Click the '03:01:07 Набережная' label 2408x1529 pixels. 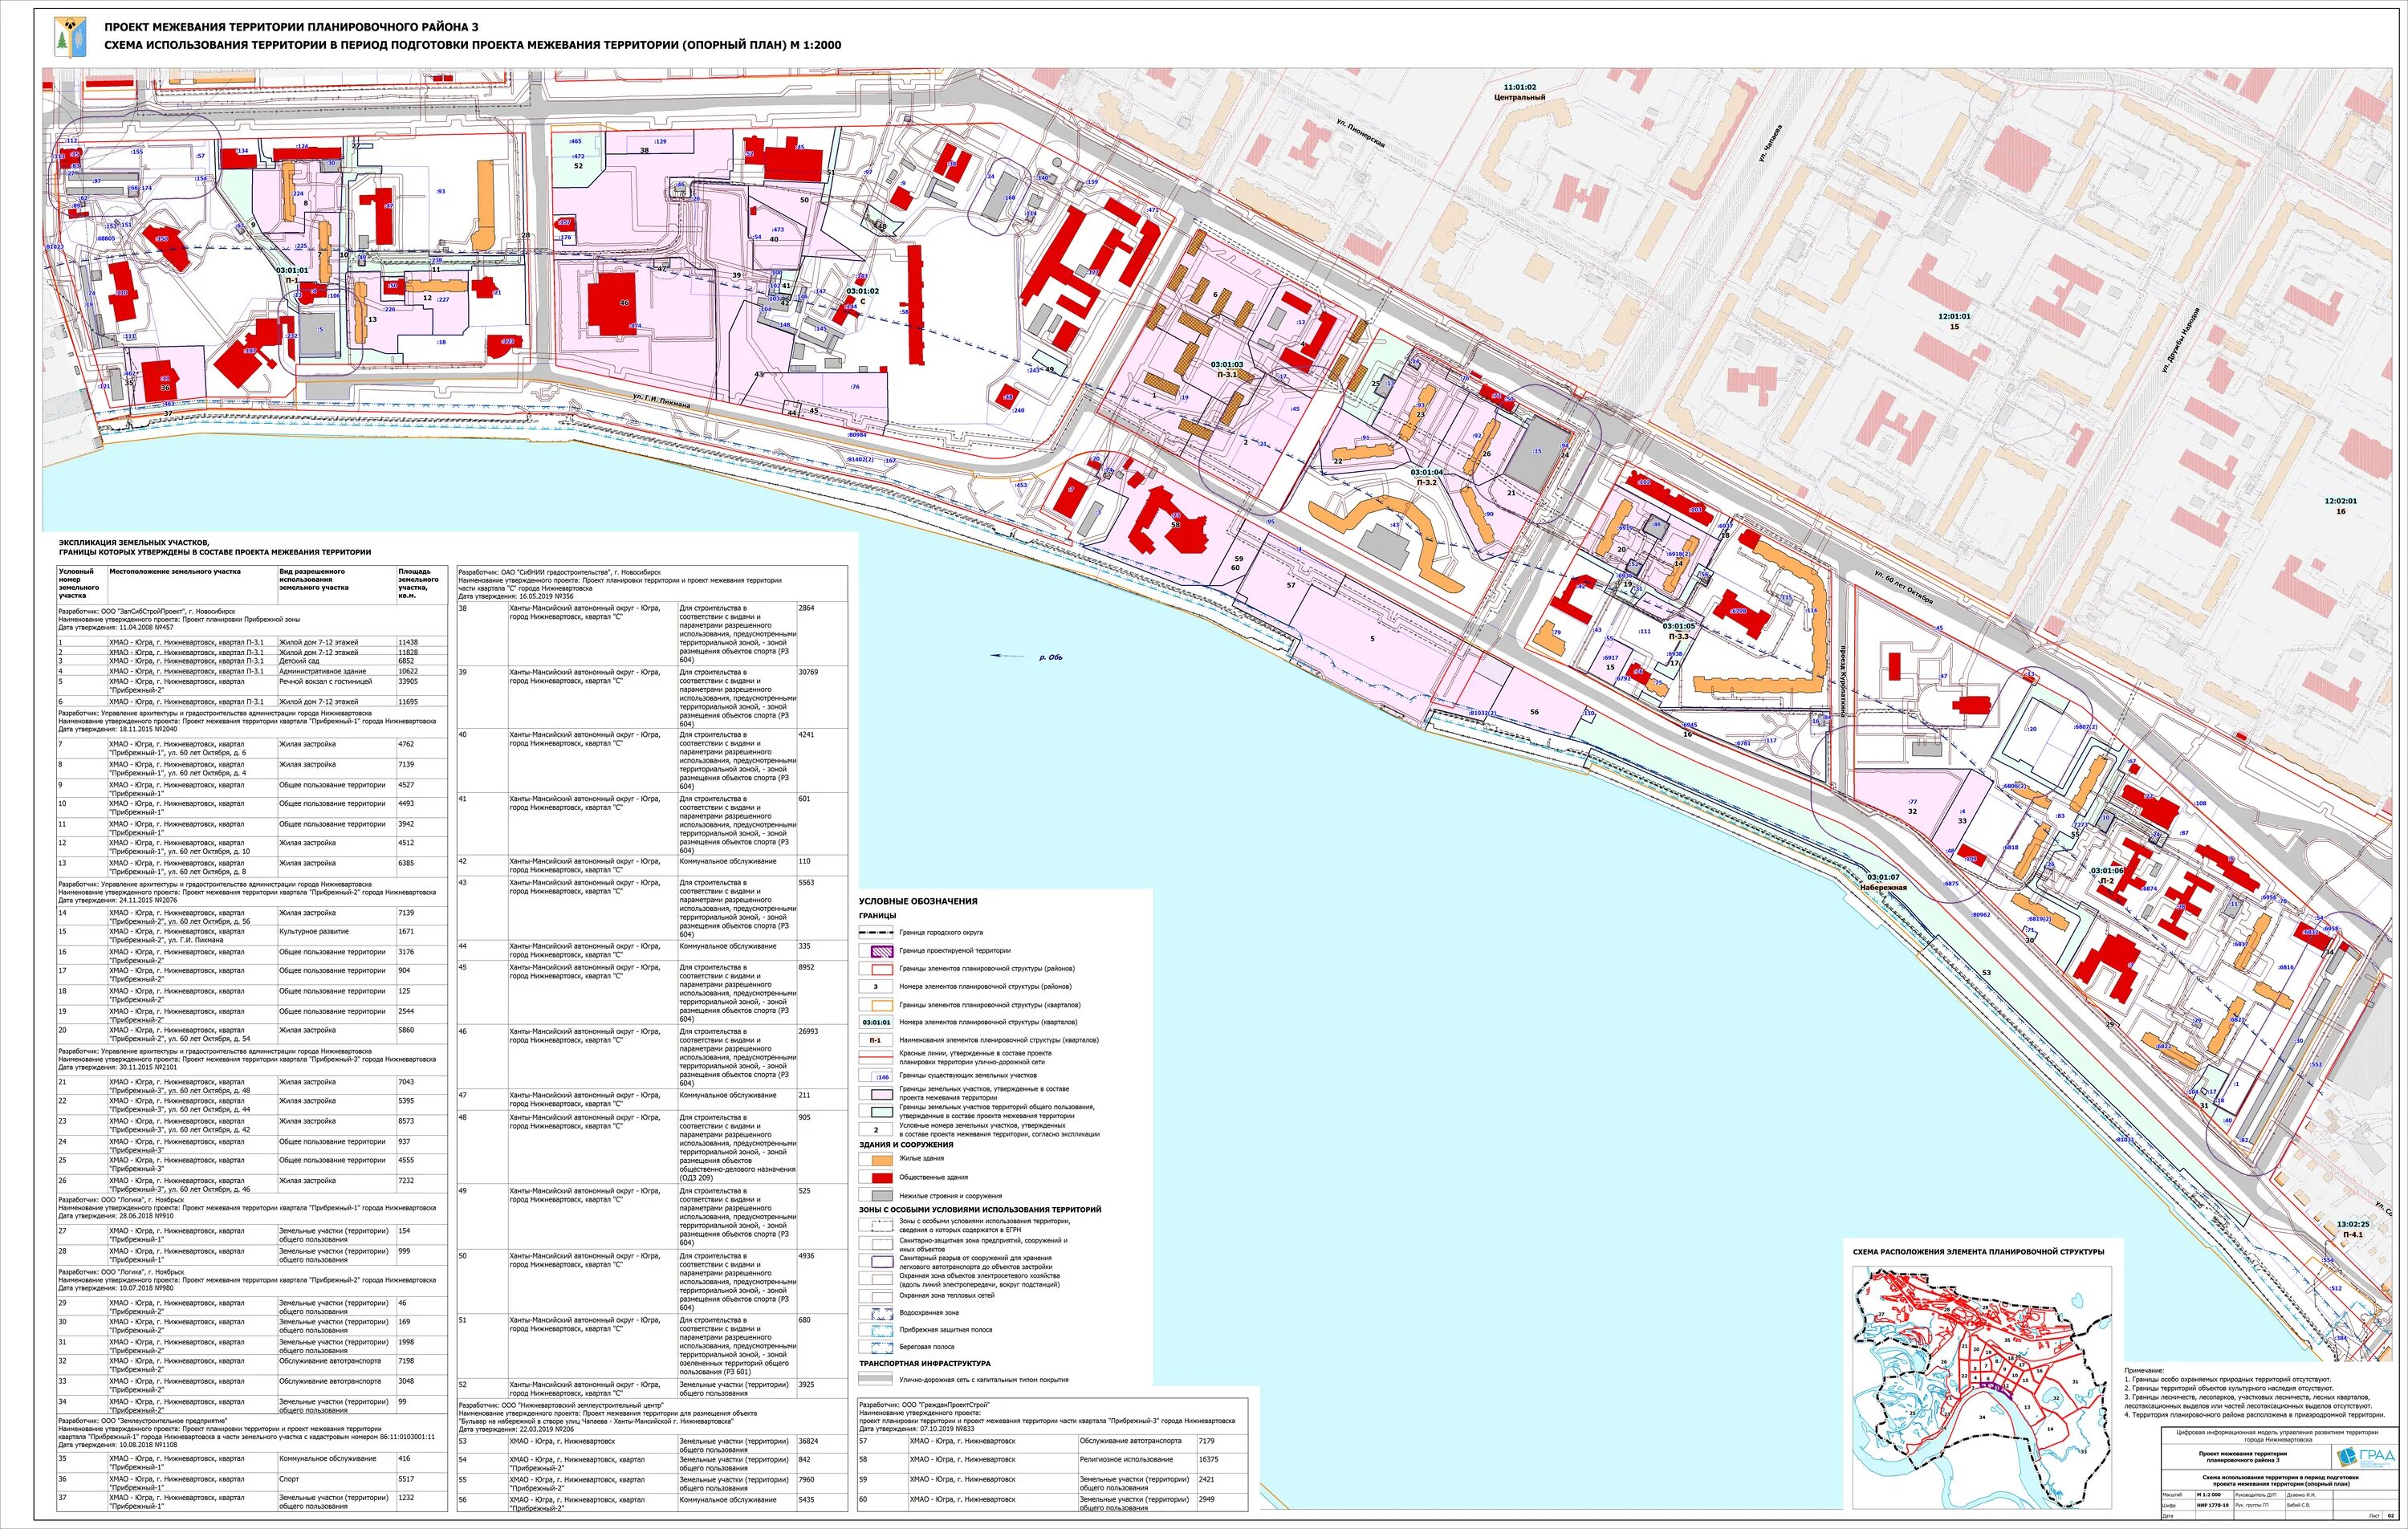click(1883, 882)
